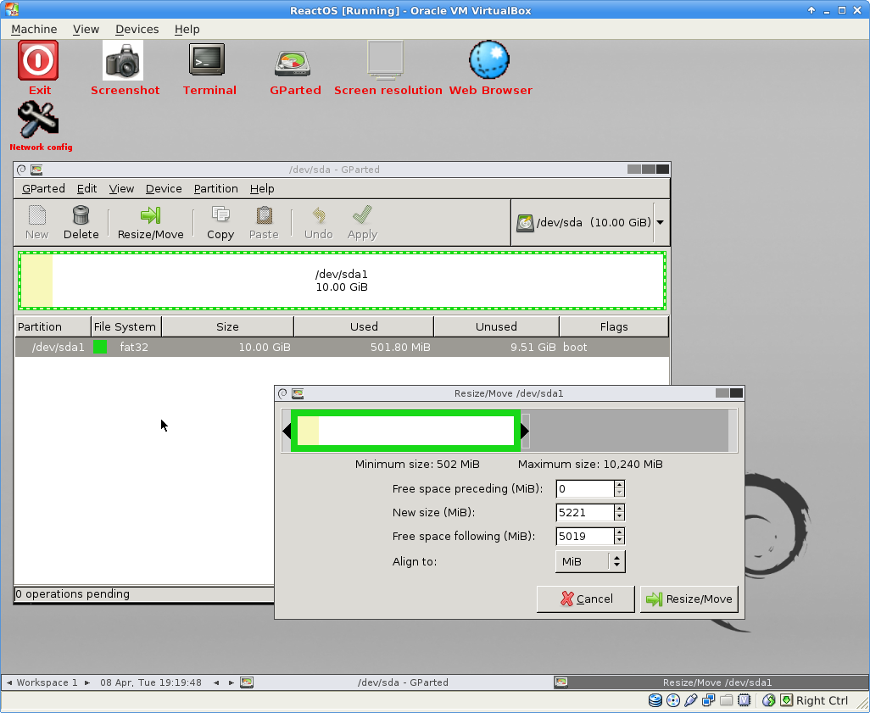Open the Partition menu

pos(215,188)
